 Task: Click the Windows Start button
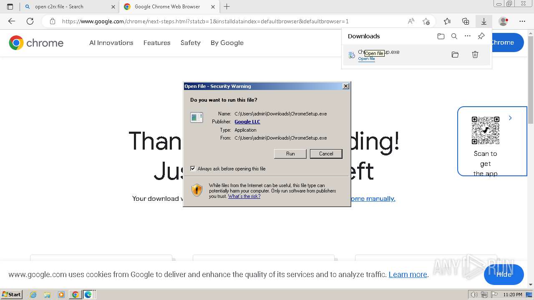(x=11, y=295)
